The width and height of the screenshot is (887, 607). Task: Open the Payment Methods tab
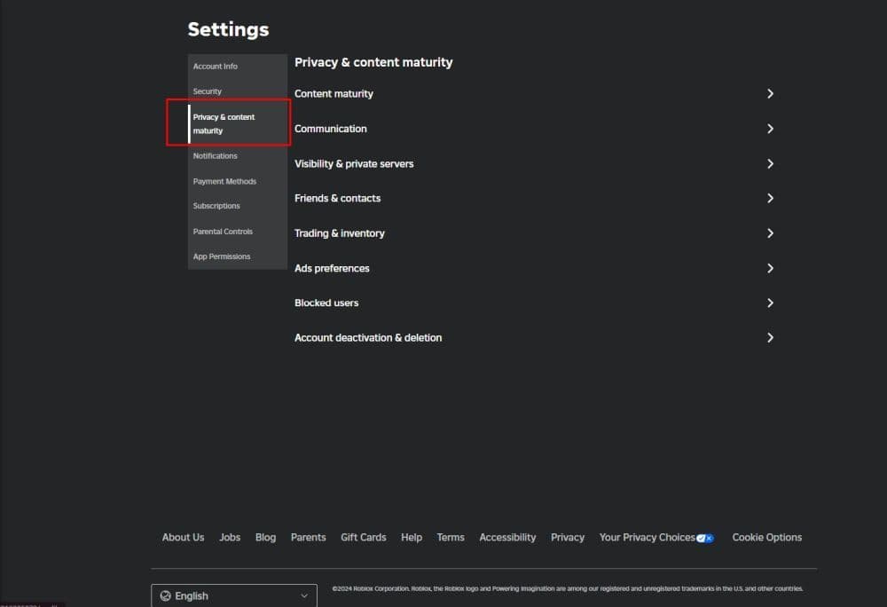[224, 181]
